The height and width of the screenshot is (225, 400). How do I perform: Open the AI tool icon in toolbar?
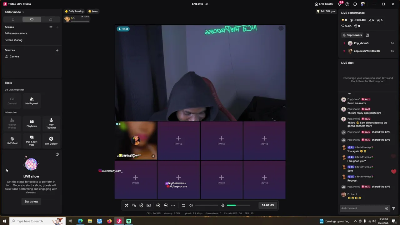click(x=141, y=205)
